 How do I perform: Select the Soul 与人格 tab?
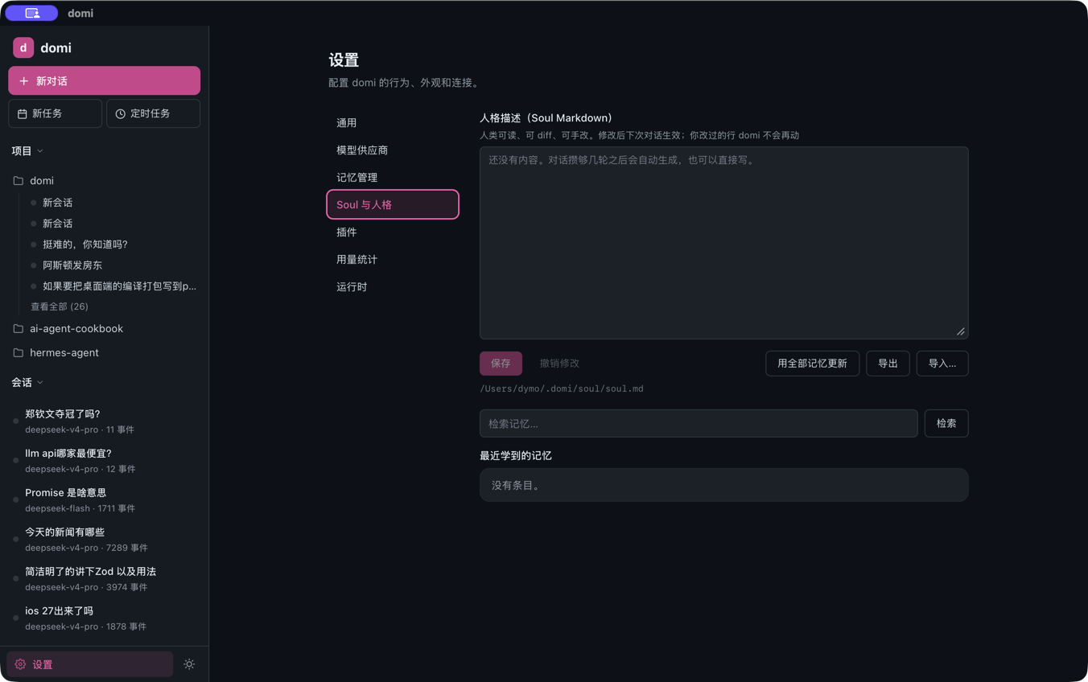[393, 204]
